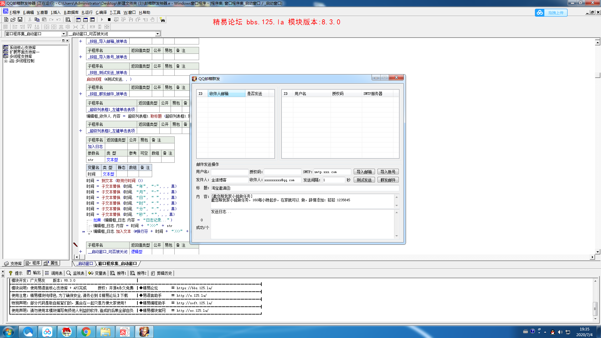The width and height of the screenshot is (601, 338).
Task: Open the 窗口程序集_启动窗口 dropdown
Action: pos(64,34)
